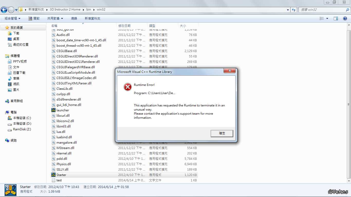Click 燒錄 in the toolbar
Viewport: 351px width, 197px height.
point(74,18)
